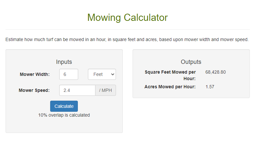The width and height of the screenshot is (257, 144).
Task: Click the "Acres Mowed per Hour" label
Action: tap(170, 87)
